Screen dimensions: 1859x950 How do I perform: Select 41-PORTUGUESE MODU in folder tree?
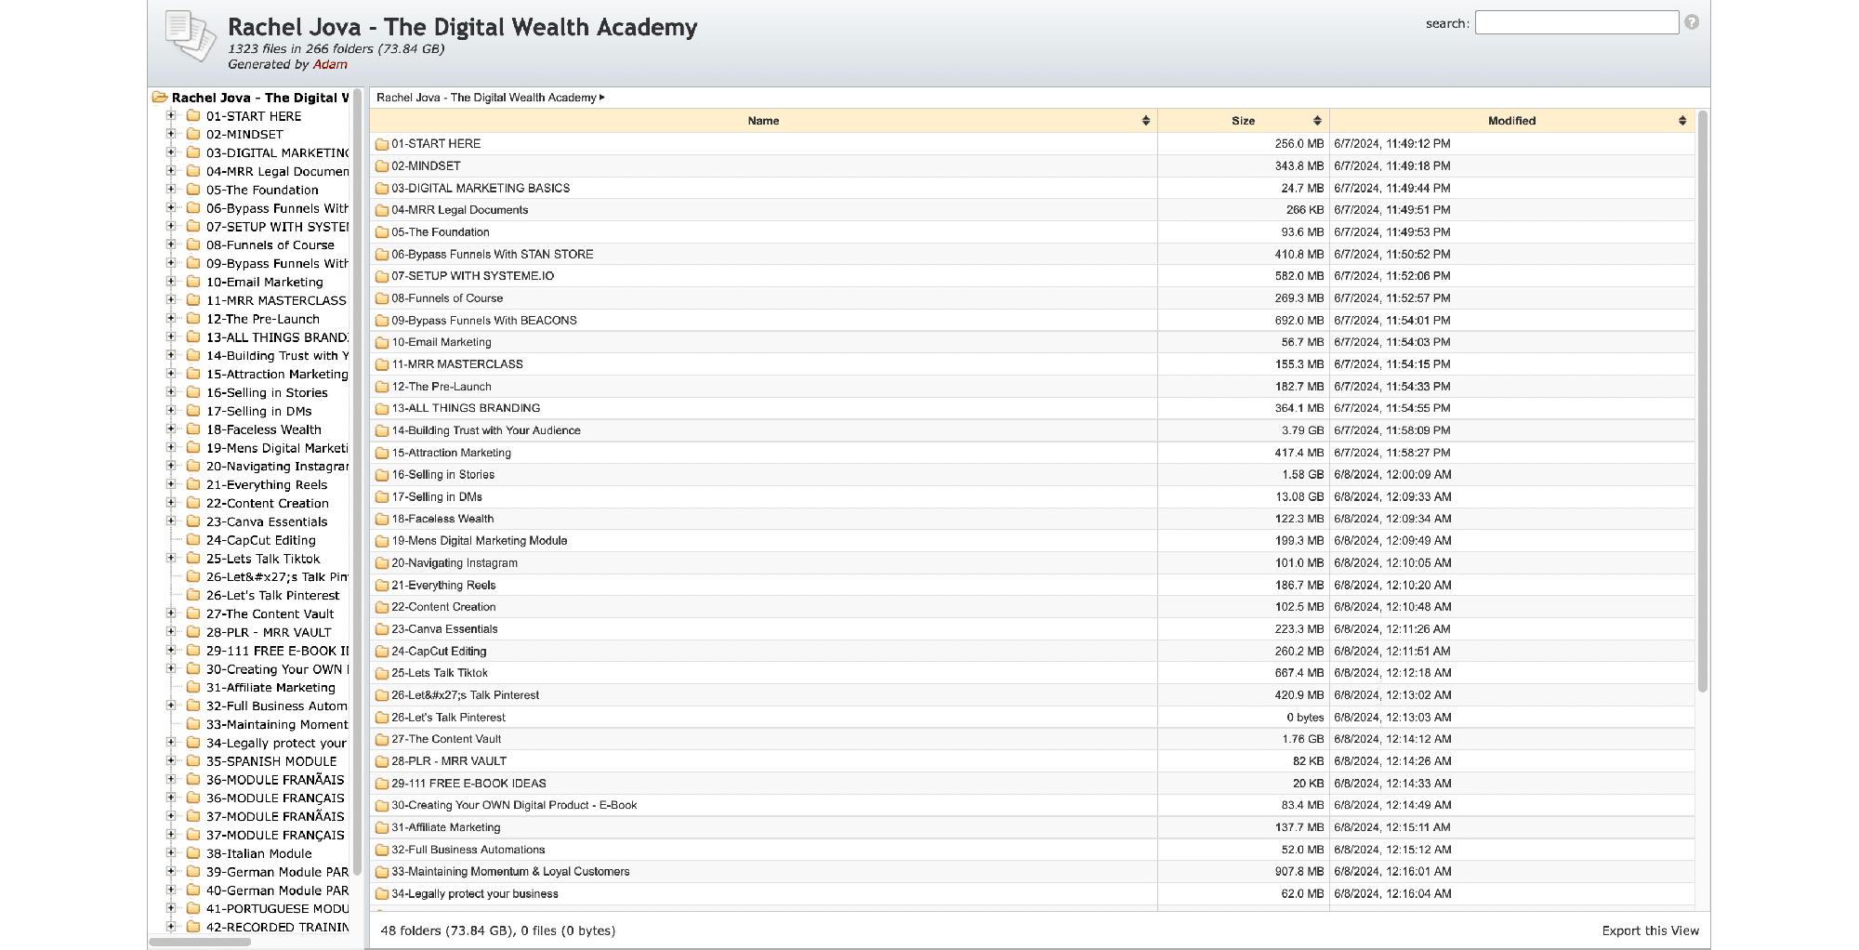(x=277, y=908)
